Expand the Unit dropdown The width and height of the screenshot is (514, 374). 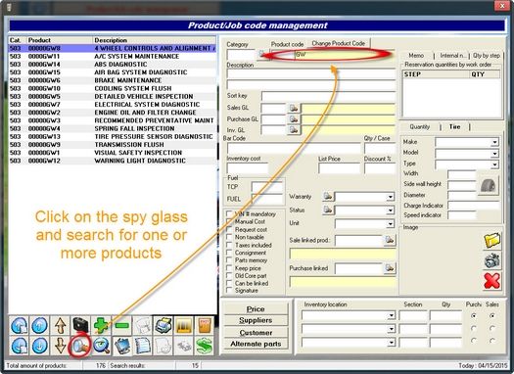(x=390, y=224)
